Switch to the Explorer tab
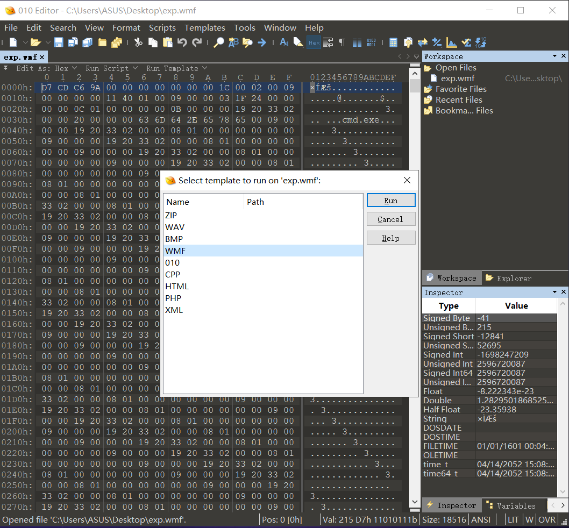The image size is (569, 528). [509, 279]
